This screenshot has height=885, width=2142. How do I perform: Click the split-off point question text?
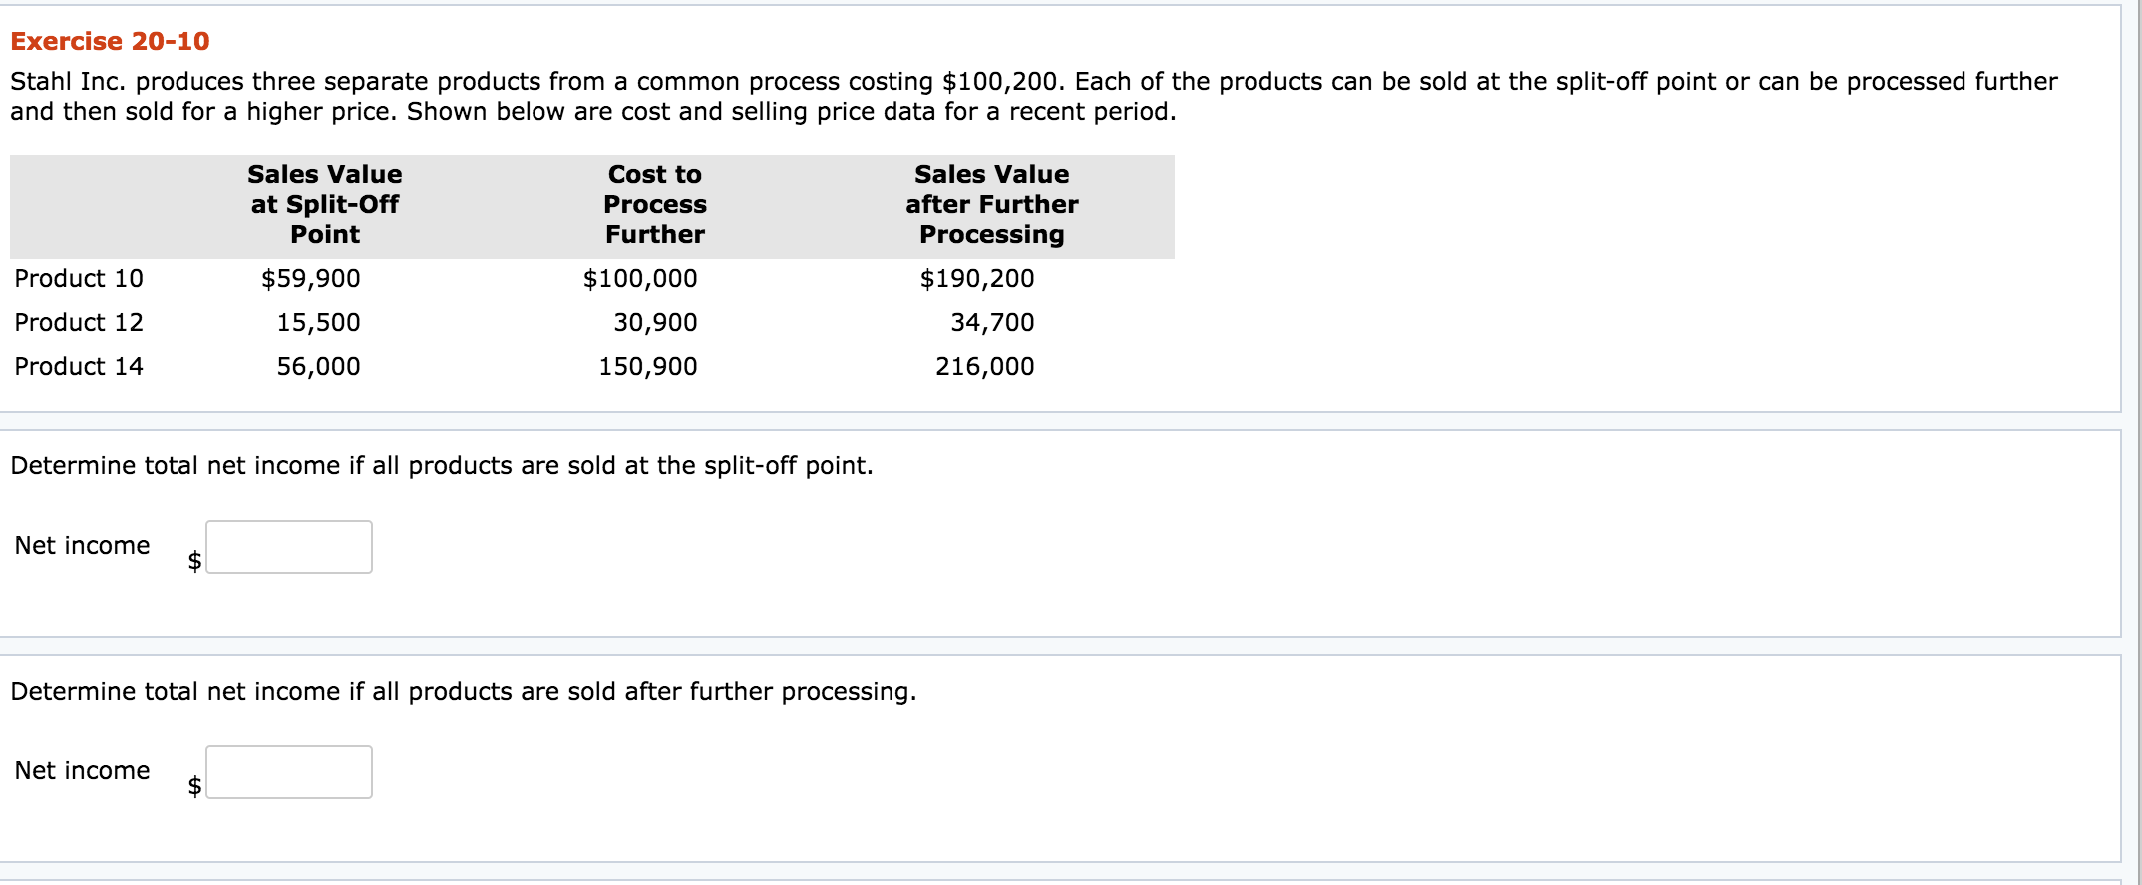[x=442, y=466]
